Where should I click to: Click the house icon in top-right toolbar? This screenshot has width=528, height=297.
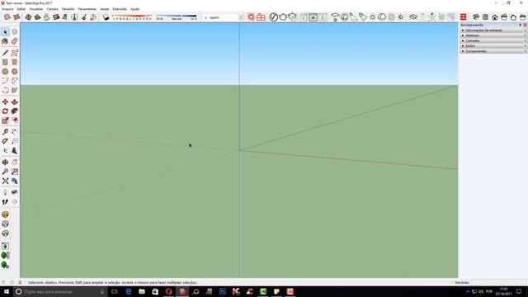tap(495, 17)
